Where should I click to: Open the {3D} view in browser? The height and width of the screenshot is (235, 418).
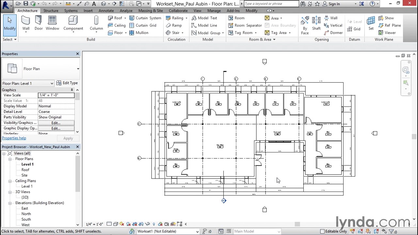point(25,197)
